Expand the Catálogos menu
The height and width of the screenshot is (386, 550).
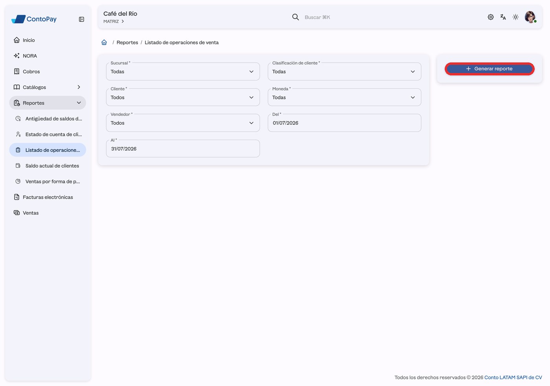click(x=48, y=87)
